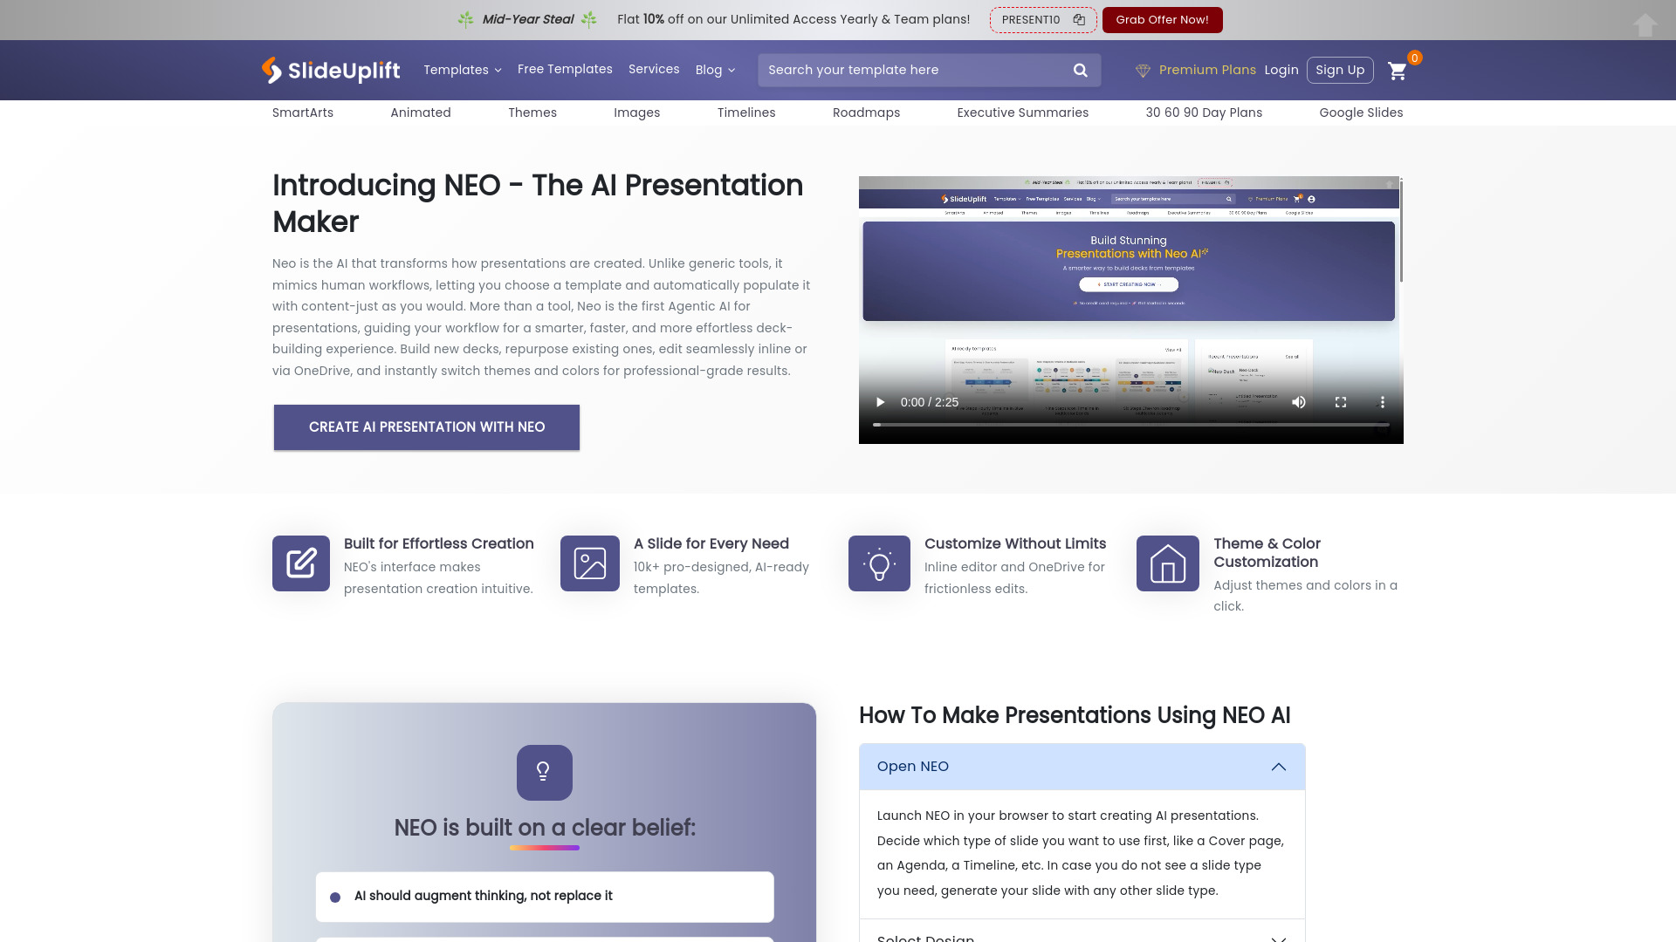Click the Theme & Color Customization icon
This screenshot has height=942, width=1676.
pos(1167,563)
